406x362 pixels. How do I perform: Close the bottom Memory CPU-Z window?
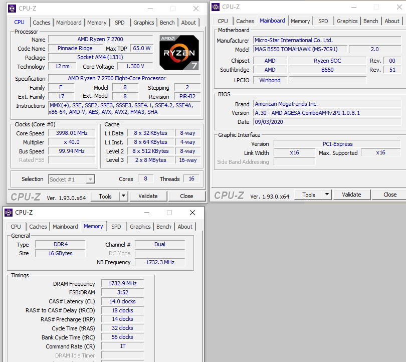[x=192, y=213]
